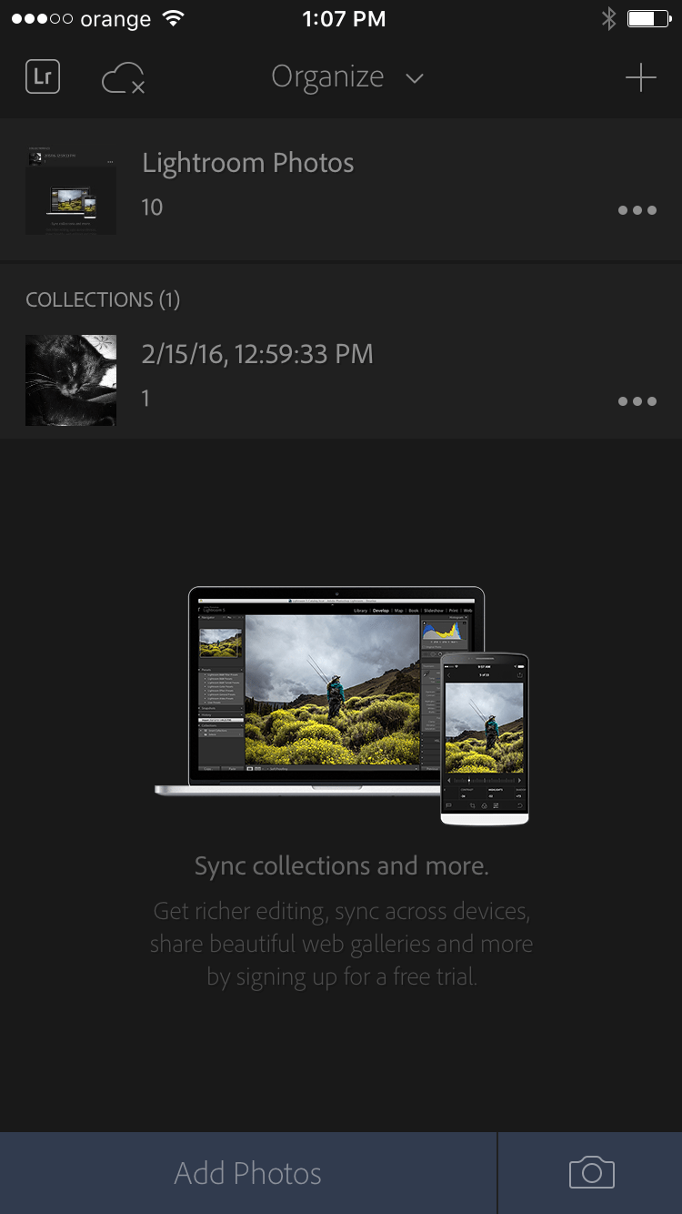Screen dimensions: 682x1214
Task: Tap the Lr Lightroom logo icon
Action: click(43, 77)
